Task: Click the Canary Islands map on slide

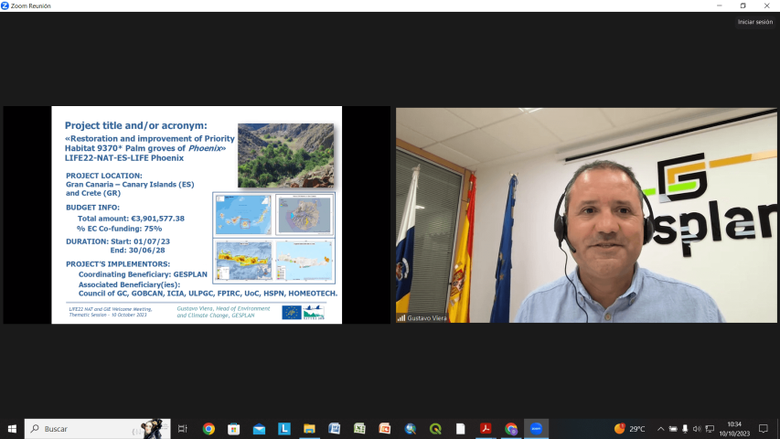Action: [x=242, y=215]
